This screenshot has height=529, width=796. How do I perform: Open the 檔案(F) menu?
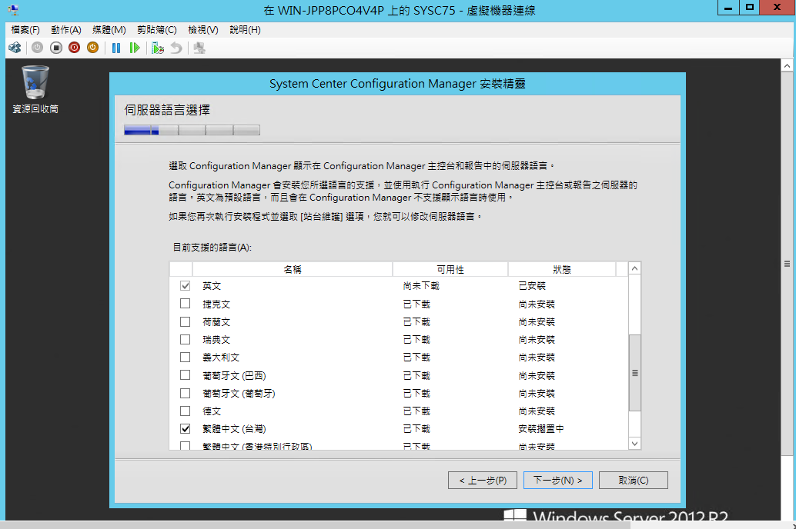click(x=25, y=30)
